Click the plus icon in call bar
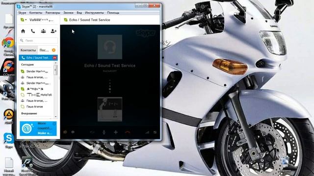314x176 pixels. click(116, 132)
